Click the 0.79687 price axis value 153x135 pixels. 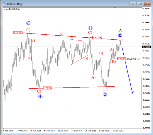point(147,23)
